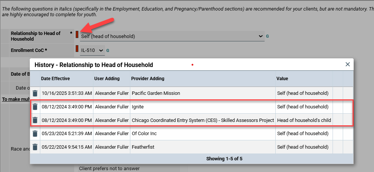This screenshot has height=172, width=374.
Task: Click Ignite provider name in history
Action: (137, 107)
